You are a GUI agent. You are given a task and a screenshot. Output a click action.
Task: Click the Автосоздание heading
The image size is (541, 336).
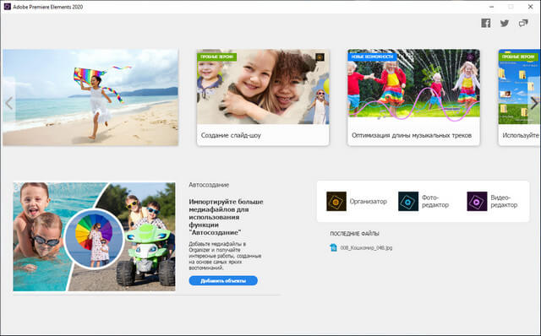209,185
